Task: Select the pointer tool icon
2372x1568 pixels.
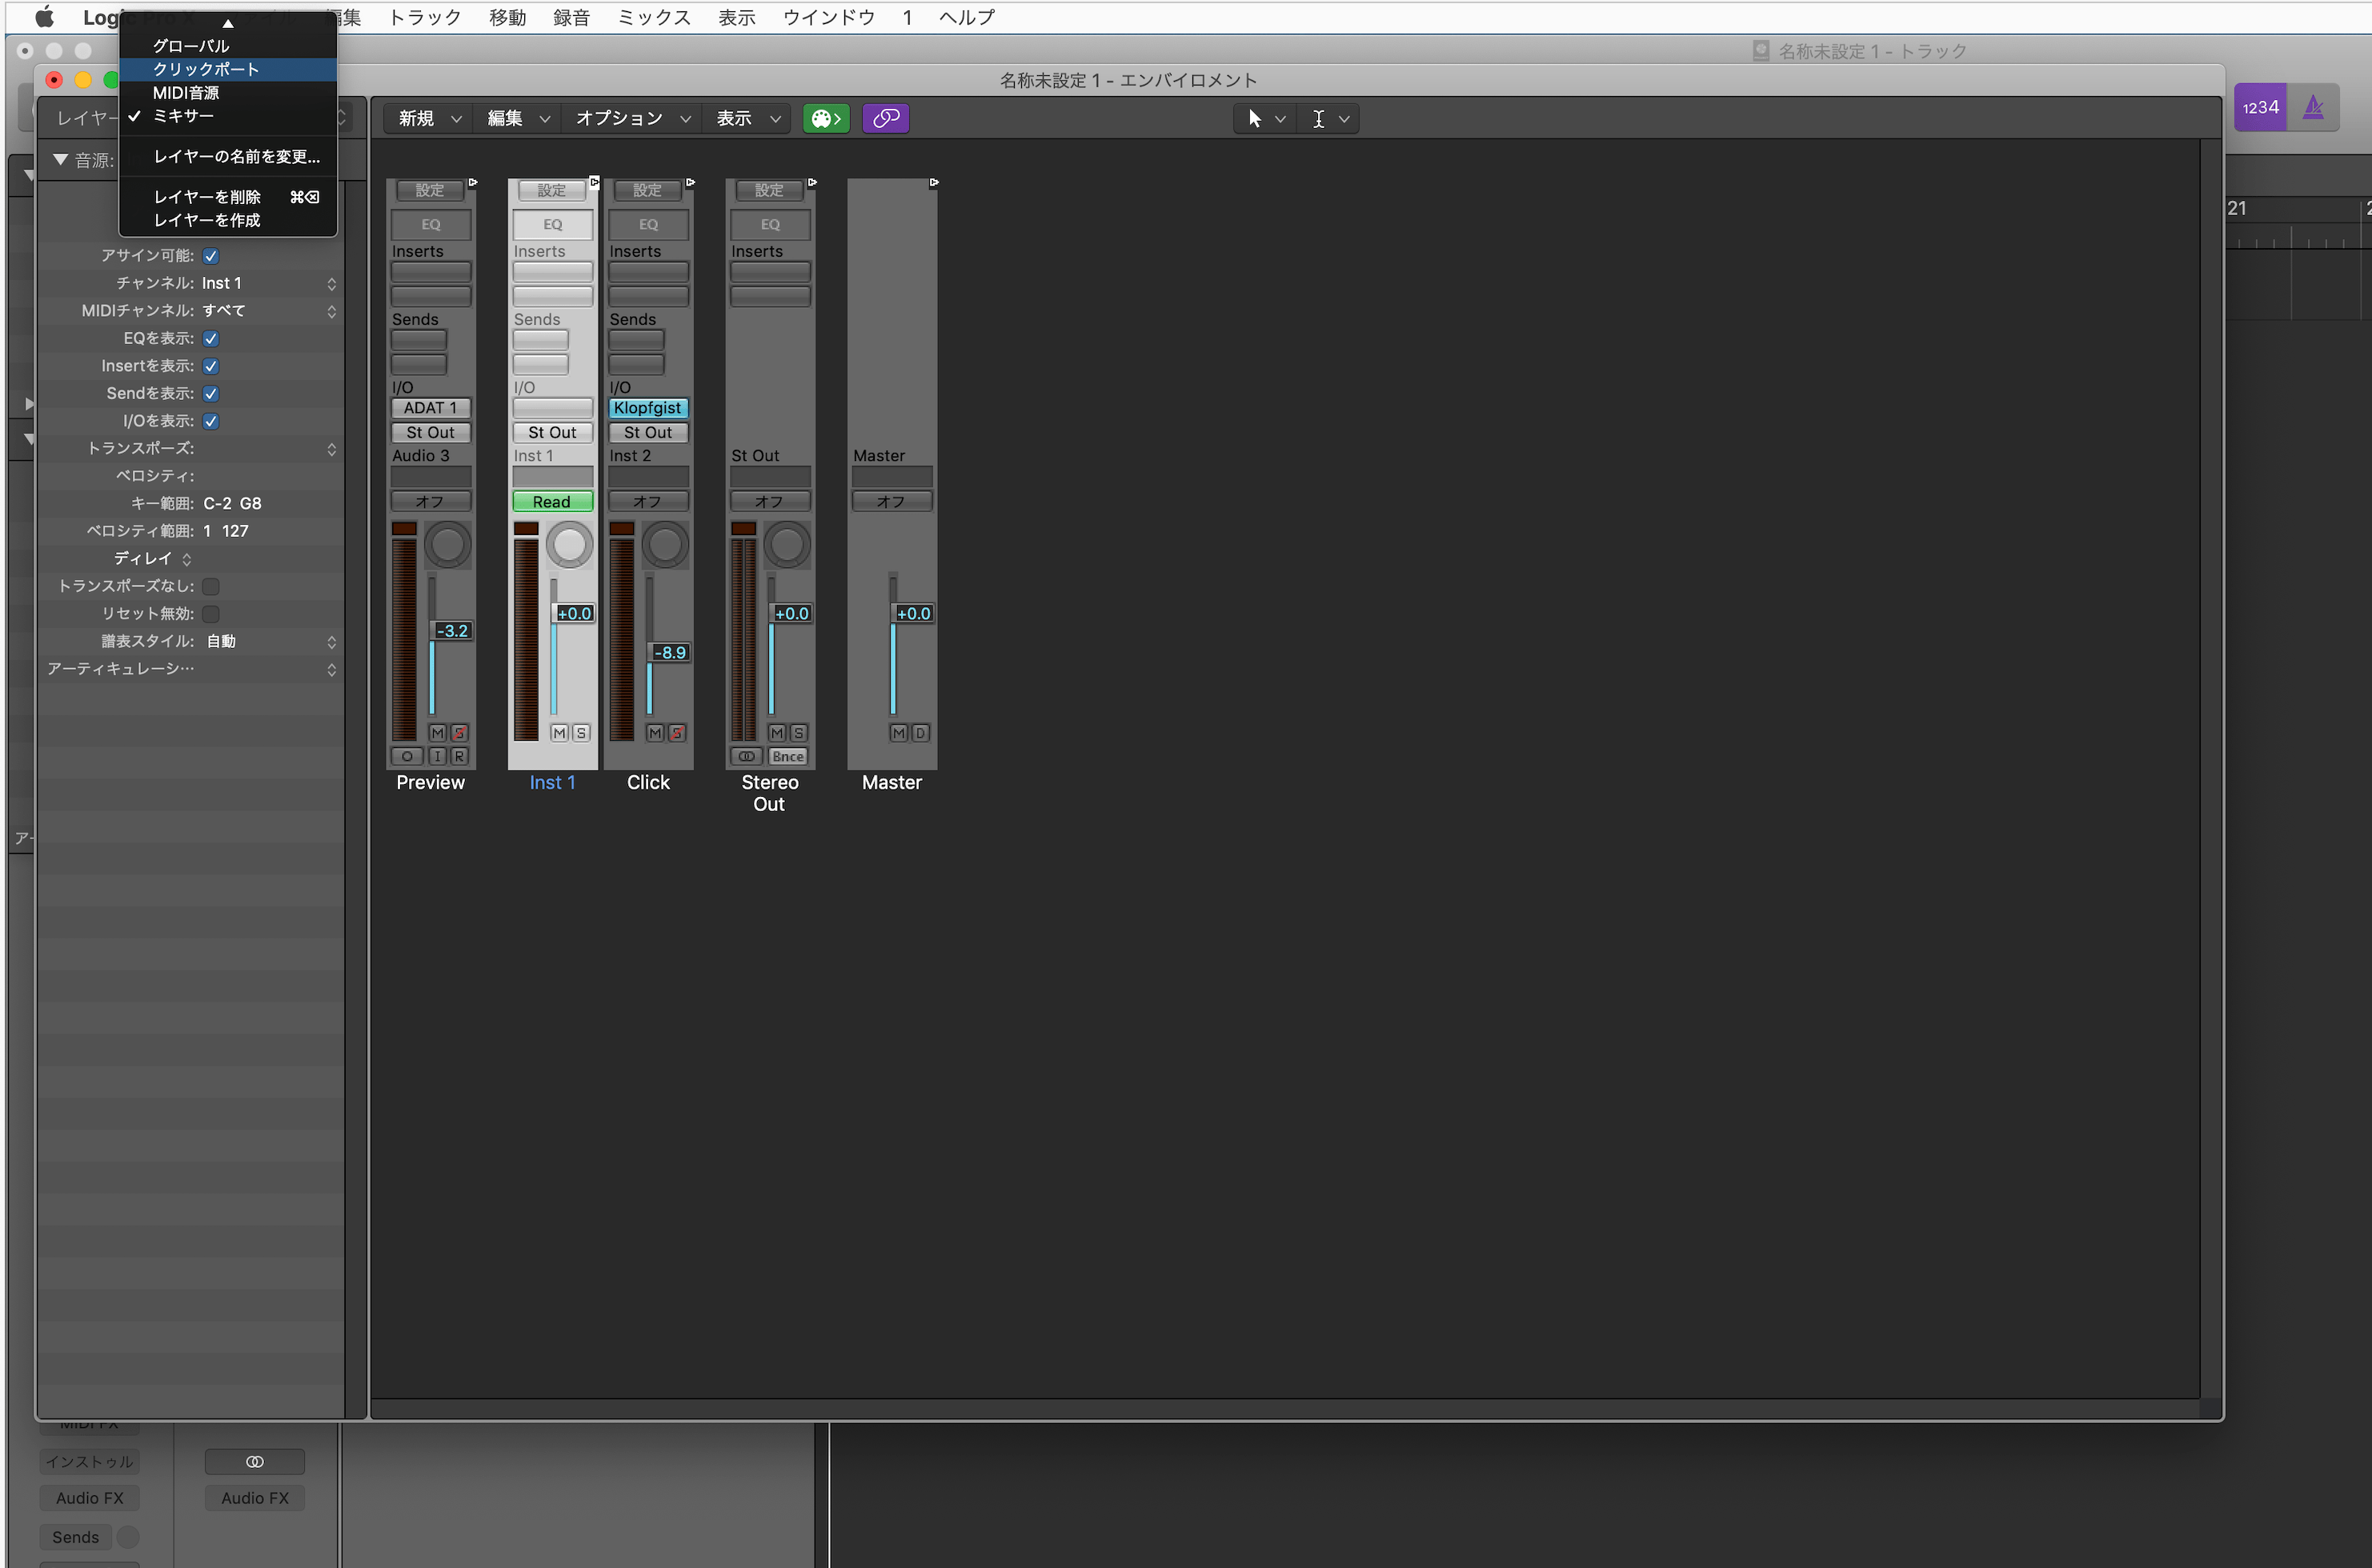Action: pos(1255,119)
